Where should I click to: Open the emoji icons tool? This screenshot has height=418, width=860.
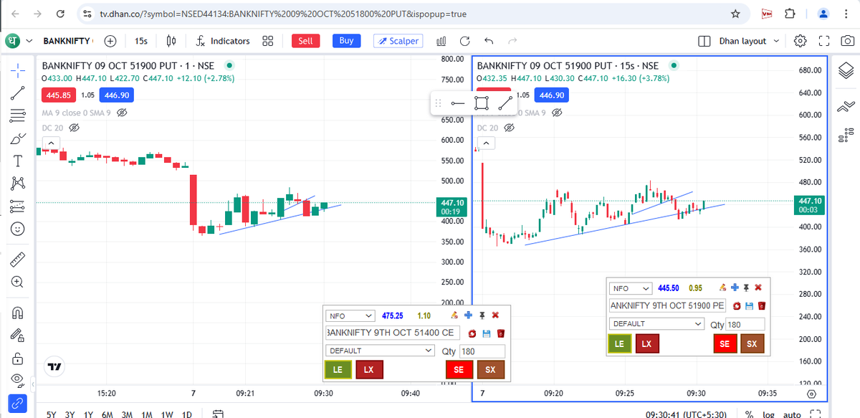point(18,229)
